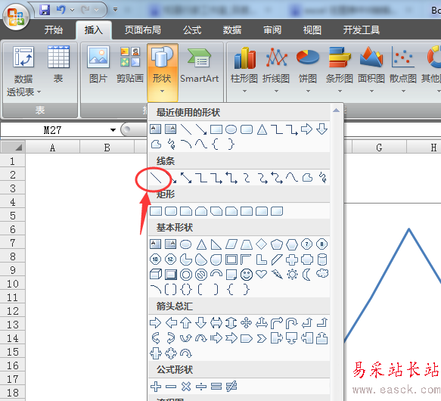Screen dimensions: 441x401
Task: Open the 散点图 scatter chart dropdown
Action: click(403, 70)
